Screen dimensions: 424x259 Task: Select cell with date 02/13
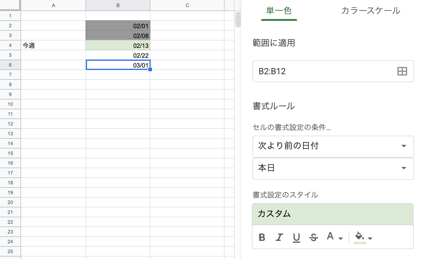click(118, 45)
